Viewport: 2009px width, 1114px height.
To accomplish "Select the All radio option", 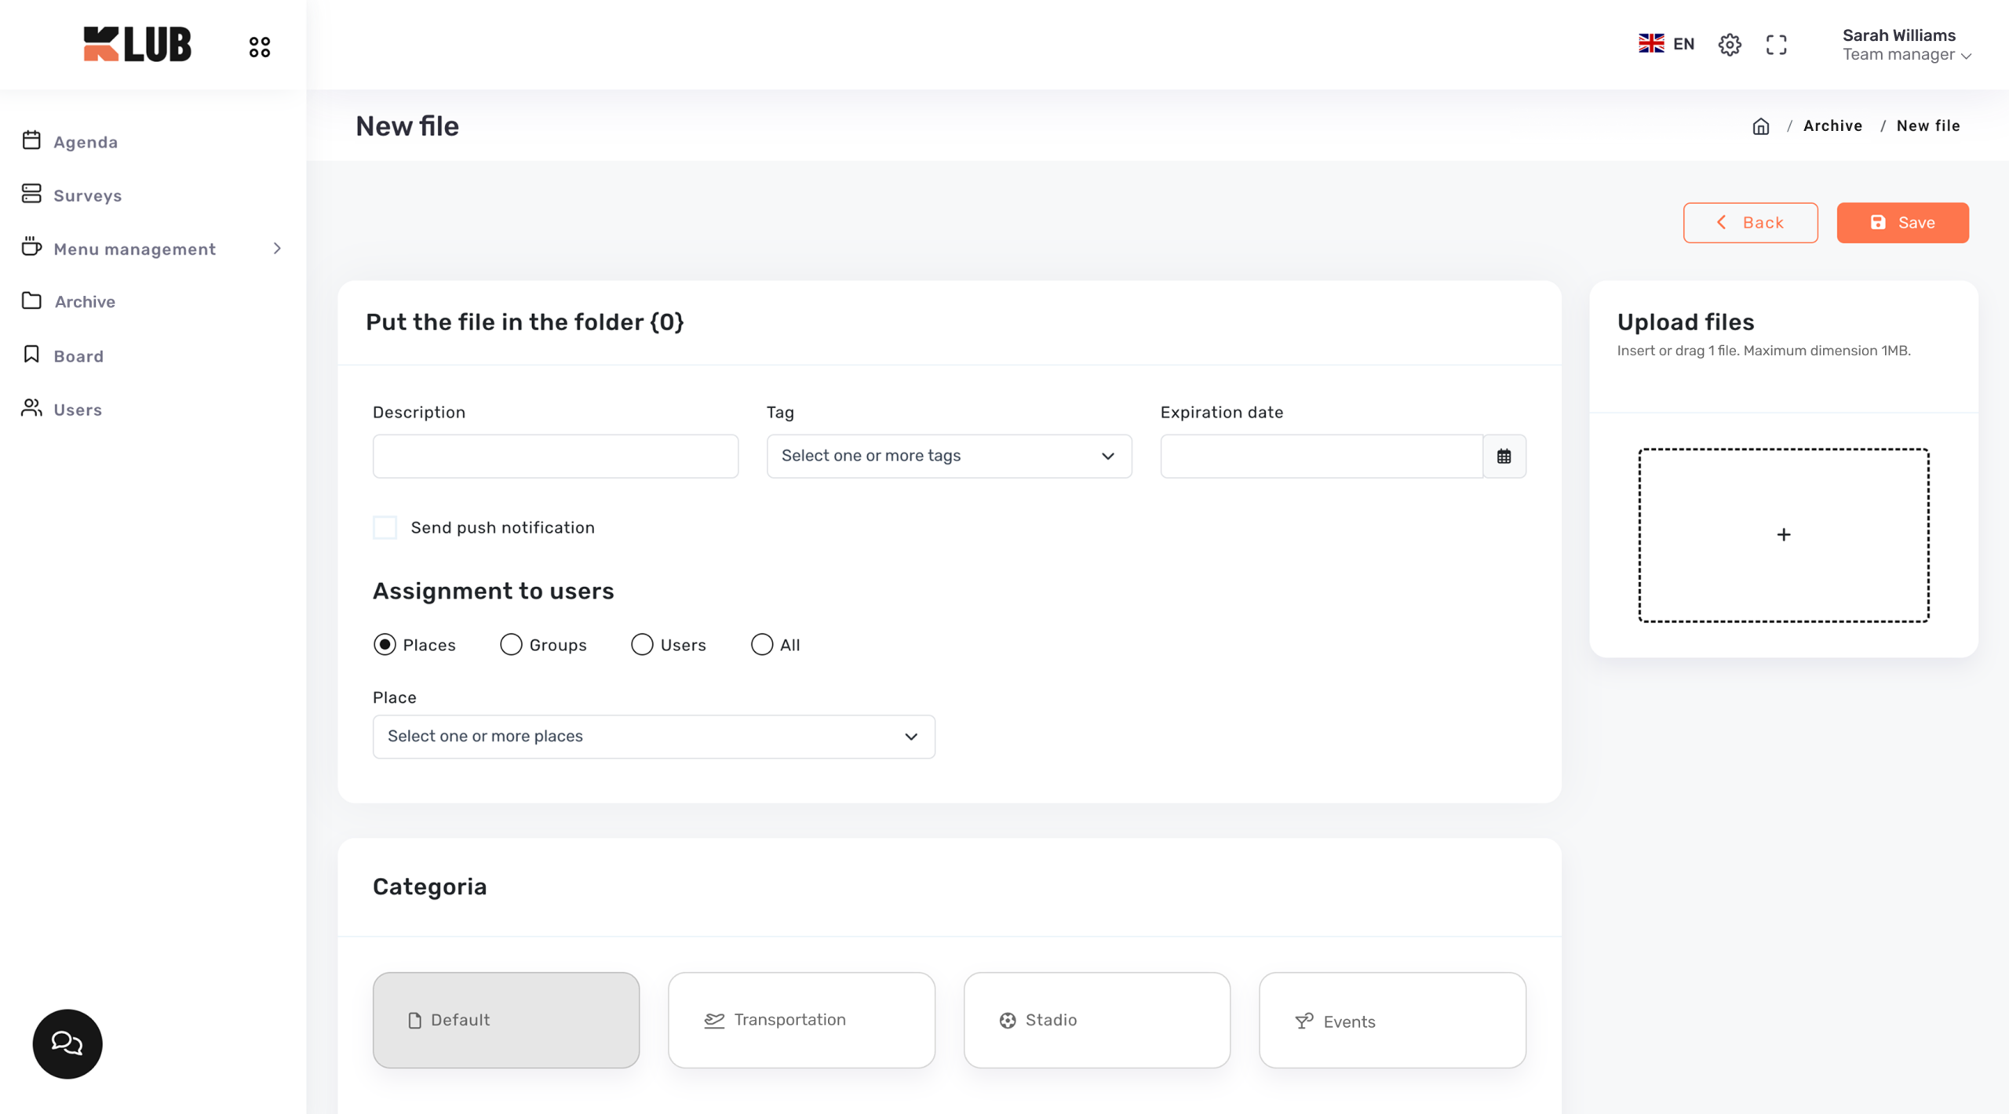I will pyautogui.click(x=761, y=645).
